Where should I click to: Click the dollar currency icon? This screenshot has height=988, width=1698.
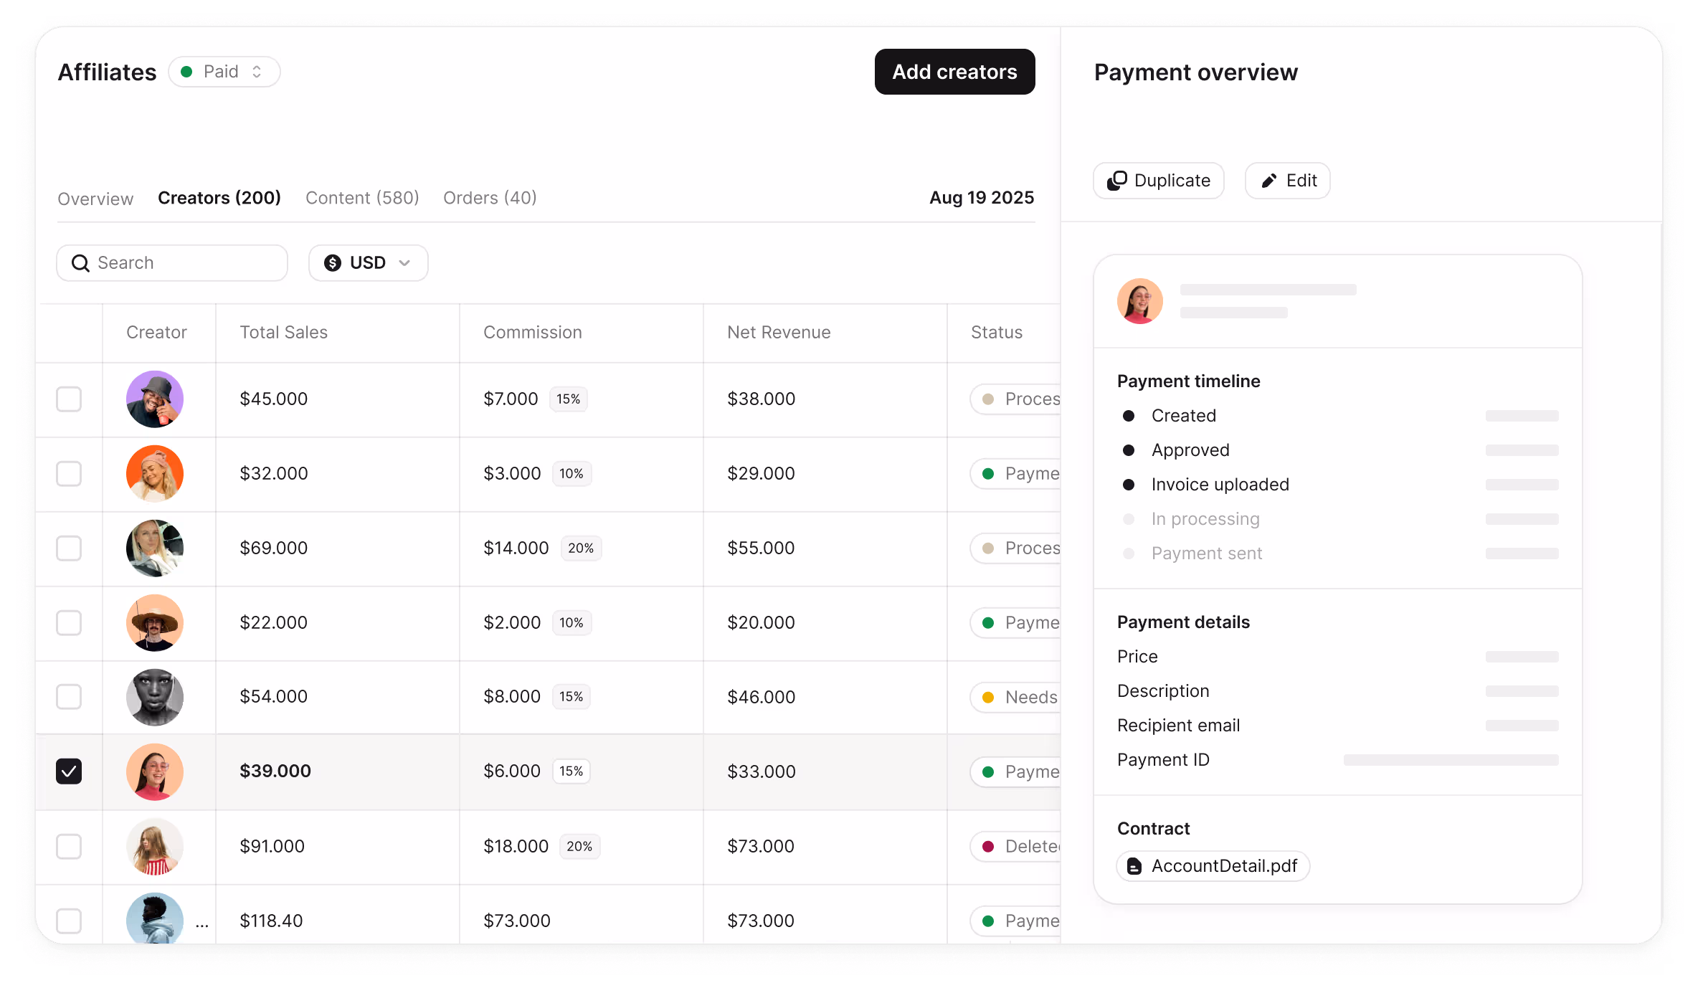(x=332, y=263)
